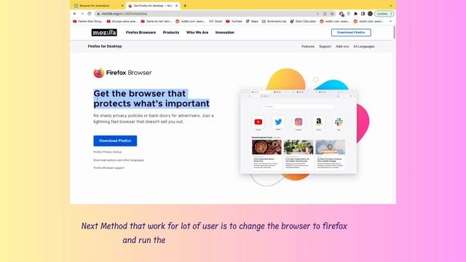This screenshot has width=466, height=262.
Task: Bookmark this page using the star icon
Action: [x=332, y=14]
